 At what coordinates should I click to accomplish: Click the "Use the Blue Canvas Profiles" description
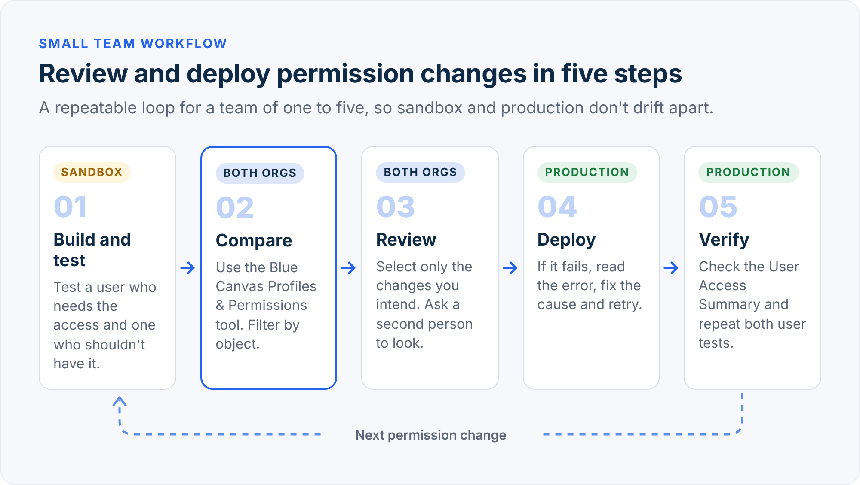[266, 305]
